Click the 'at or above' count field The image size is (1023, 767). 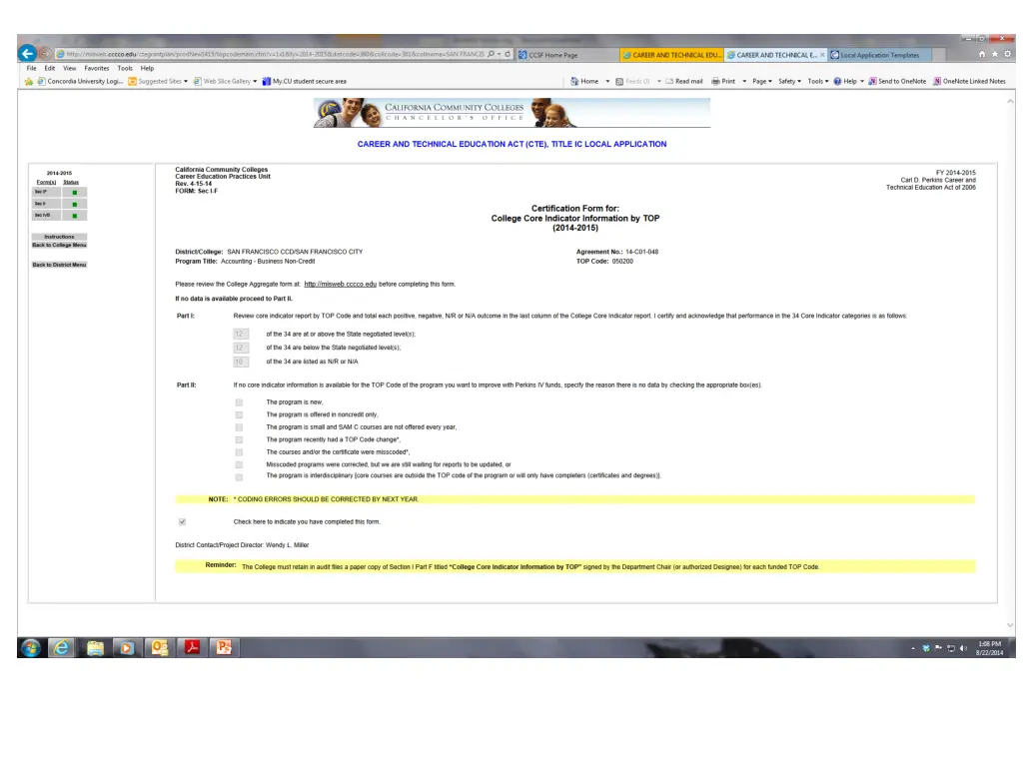pos(241,334)
